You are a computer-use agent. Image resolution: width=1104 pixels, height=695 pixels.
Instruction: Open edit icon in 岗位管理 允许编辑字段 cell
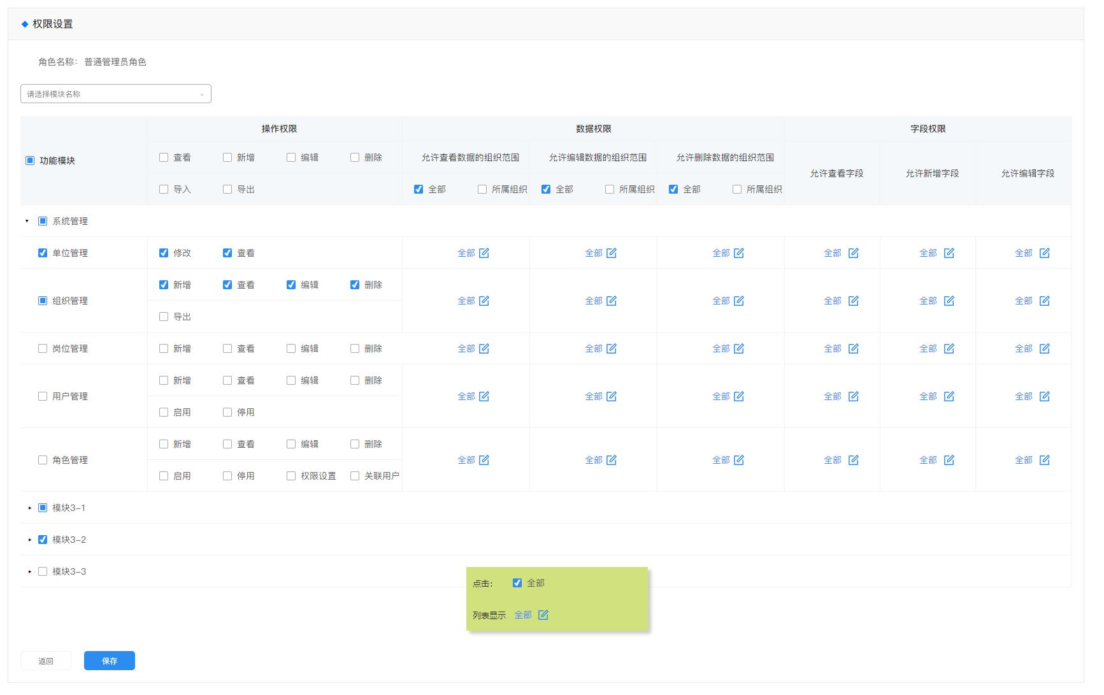point(1045,348)
